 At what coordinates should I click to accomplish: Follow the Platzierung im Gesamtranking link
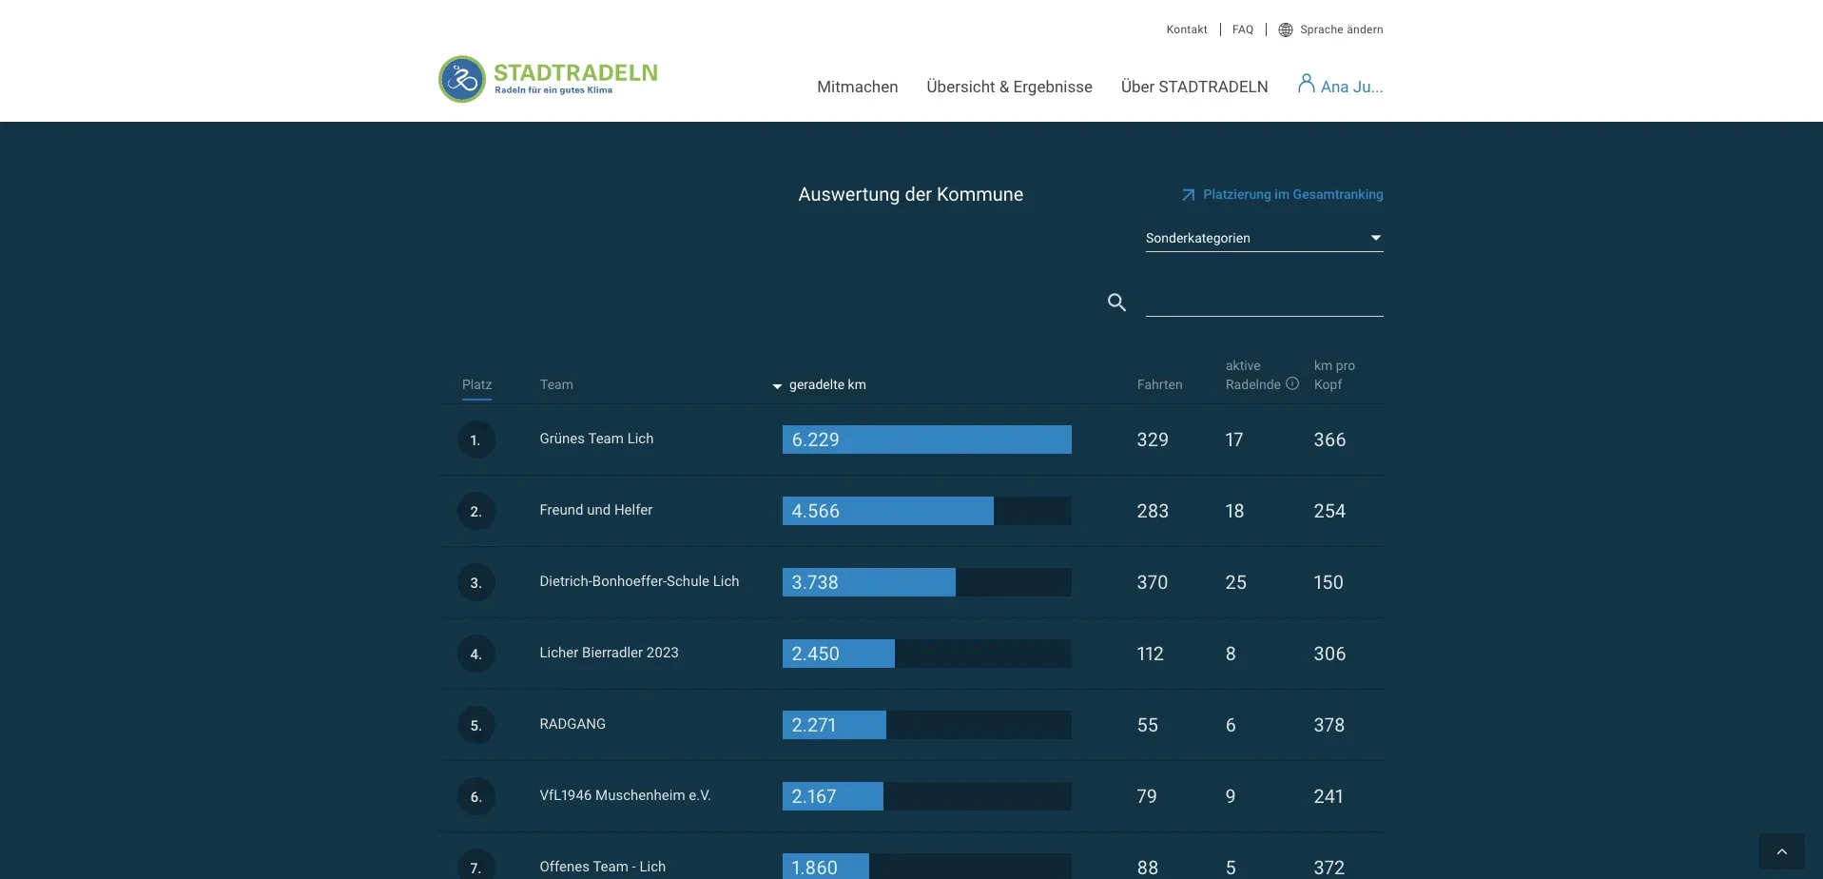click(x=1292, y=194)
